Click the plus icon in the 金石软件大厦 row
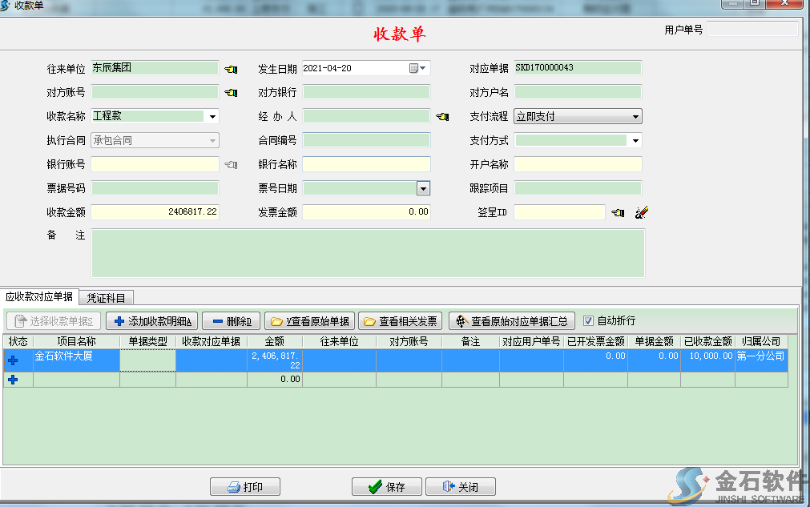 point(13,360)
